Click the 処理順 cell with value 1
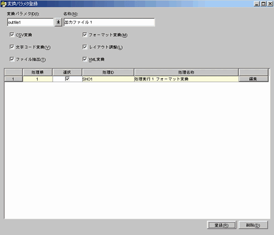The height and width of the screenshot is (235, 274). [37, 79]
